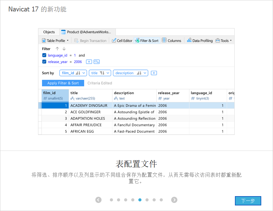This screenshot has width=273, height=211.
Task: Uncheck the release_year filter checkbox
Action: point(44,62)
